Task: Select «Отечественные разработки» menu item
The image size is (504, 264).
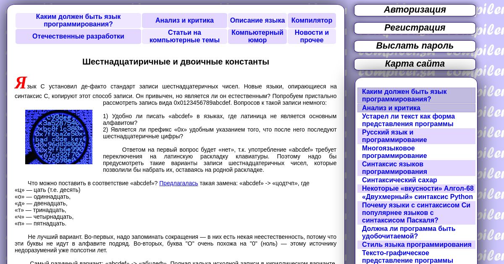Action: coord(78,36)
